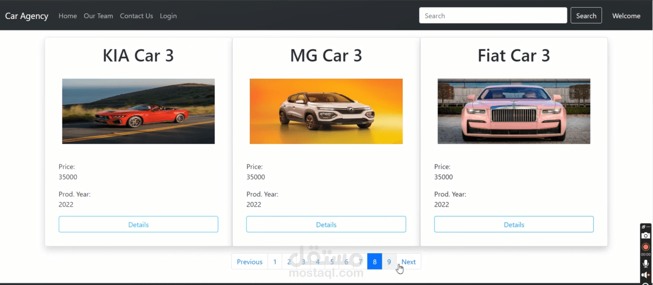This screenshot has height=285, width=653.
Task: Click the Price label on MG Car 3
Action: [x=255, y=166]
